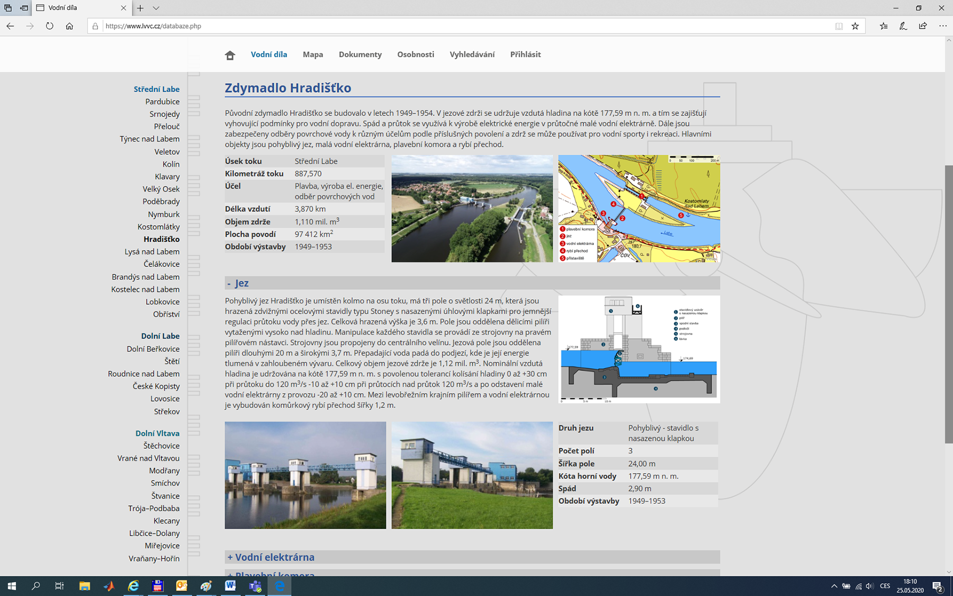Refresh the page with the reload icon
The image size is (953, 596).
tap(49, 26)
